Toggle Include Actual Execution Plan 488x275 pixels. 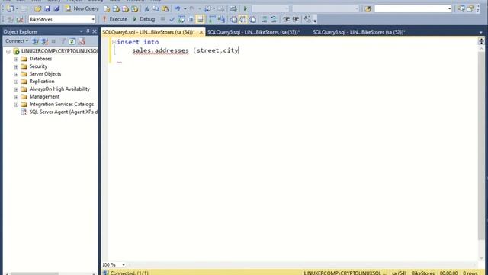click(212, 19)
